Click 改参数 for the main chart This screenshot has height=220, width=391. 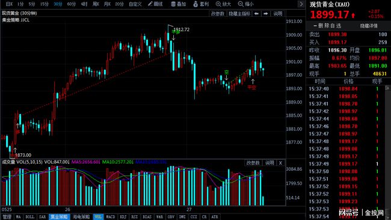pyautogui.click(x=218, y=13)
